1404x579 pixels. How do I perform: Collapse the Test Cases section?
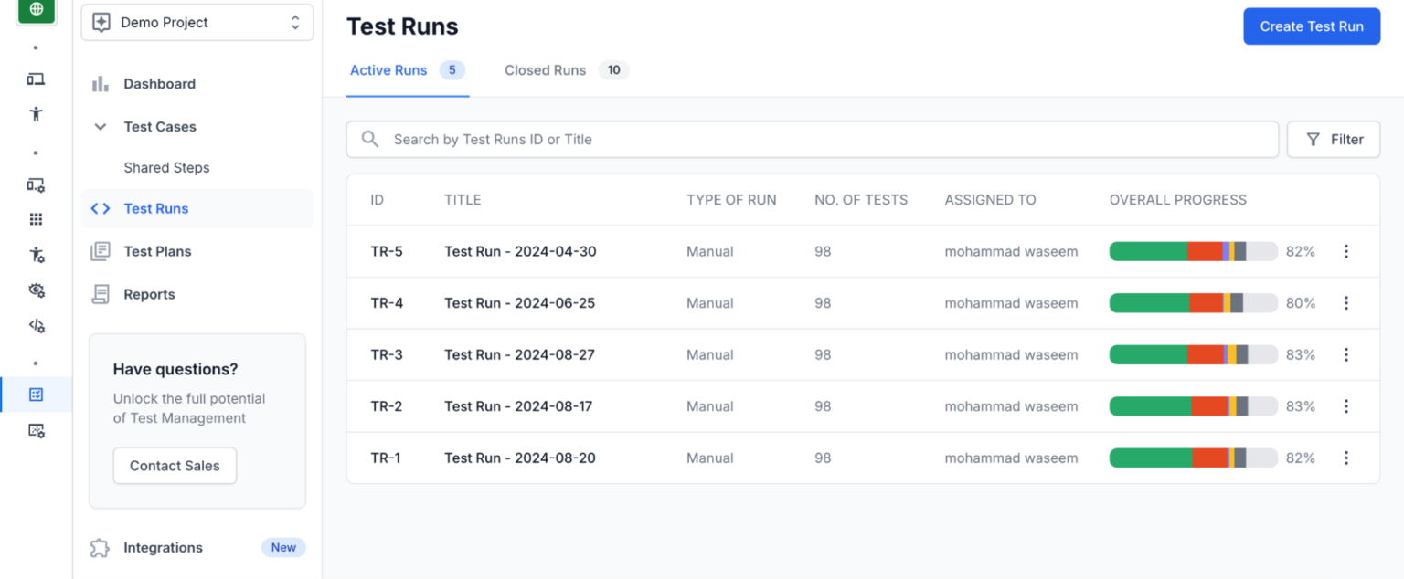[100, 126]
